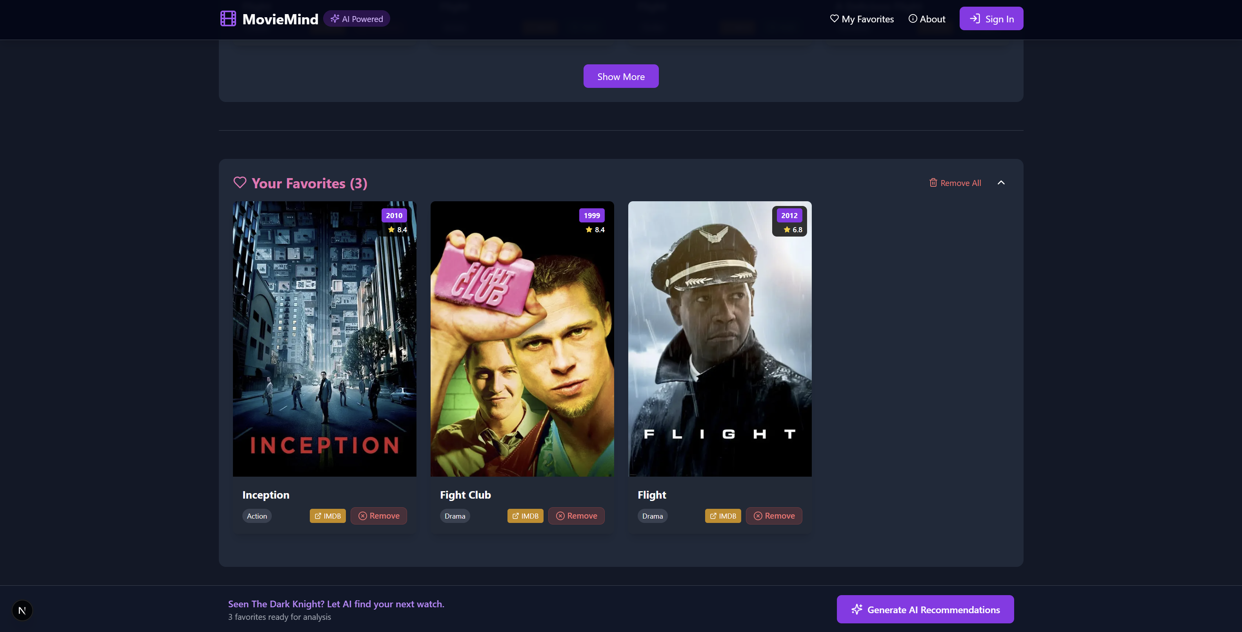1242x632 pixels.
Task: Click the sign-in arrow icon on Sign In button
Action: pyautogui.click(x=975, y=18)
